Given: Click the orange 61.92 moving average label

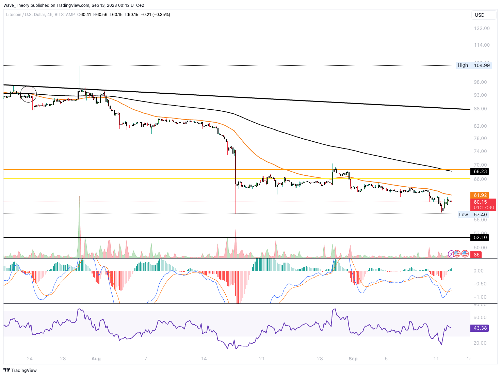Looking at the screenshot, I should point(480,195).
